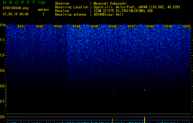This screenshot has height=123, width=193.
Task: Click the yellow signal spike below 0046
Action: click(112, 121)
